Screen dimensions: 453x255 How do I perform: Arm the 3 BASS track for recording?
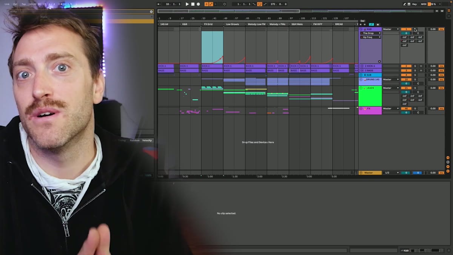[421, 71]
